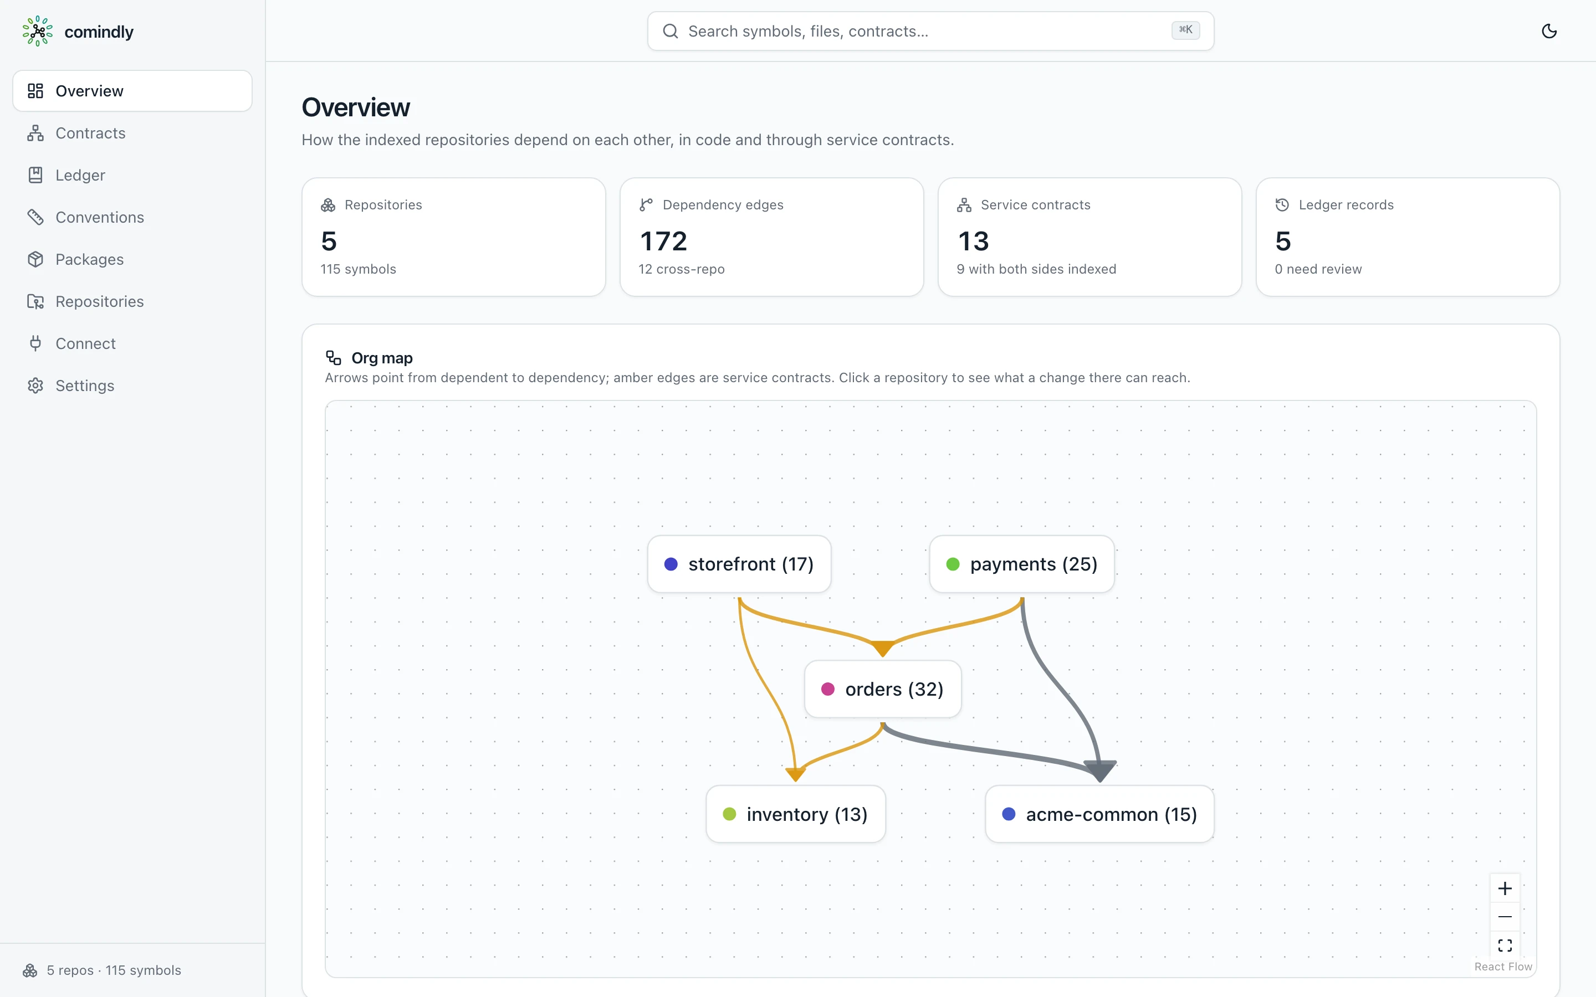
Task: Click the '12 cross-repo' text
Action: click(x=681, y=269)
